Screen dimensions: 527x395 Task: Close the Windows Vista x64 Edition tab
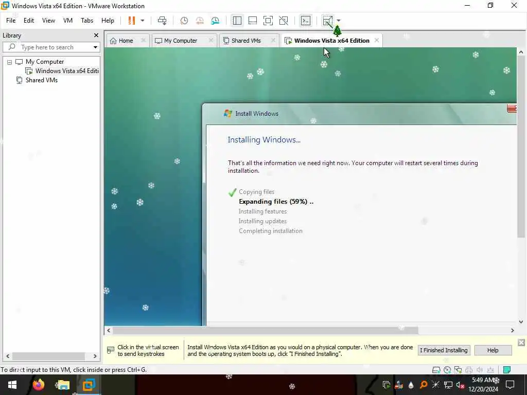tap(377, 40)
